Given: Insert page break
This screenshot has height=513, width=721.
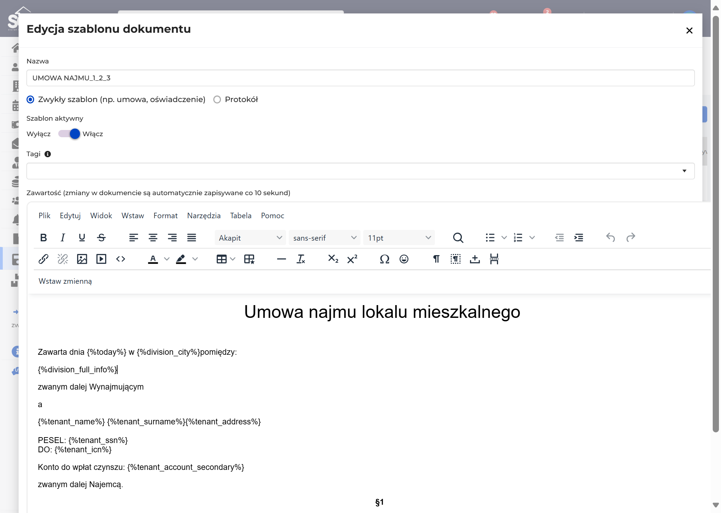Looking at the screenshot, I should tap(494, 259).
